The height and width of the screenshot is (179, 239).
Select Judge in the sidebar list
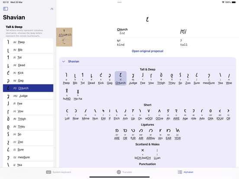coord(28,96)
